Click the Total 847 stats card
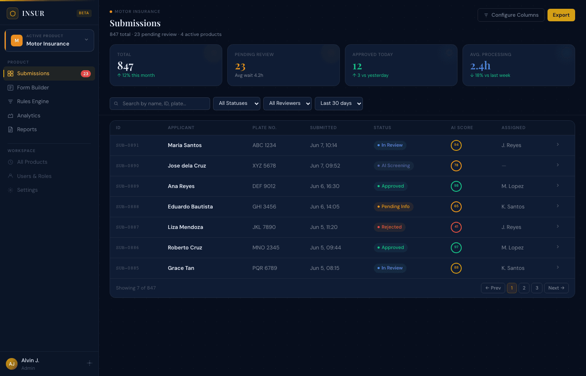The width and height of the screenshot is (586, 376). [166, 65]
